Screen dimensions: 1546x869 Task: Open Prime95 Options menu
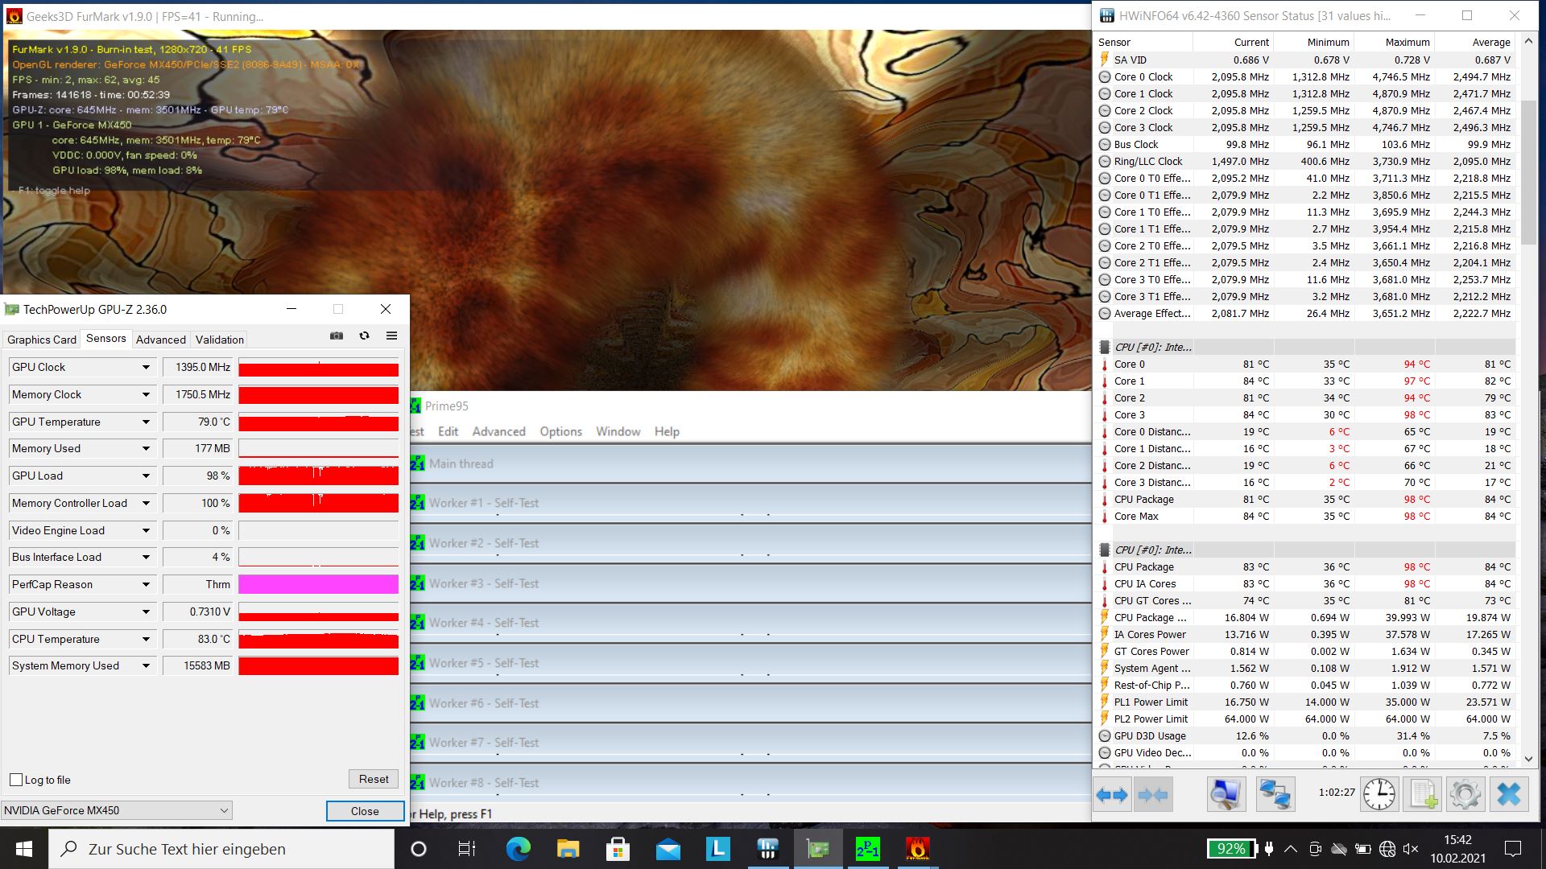[560, 431]
